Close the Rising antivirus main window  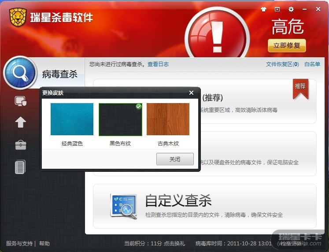point(318,9)
